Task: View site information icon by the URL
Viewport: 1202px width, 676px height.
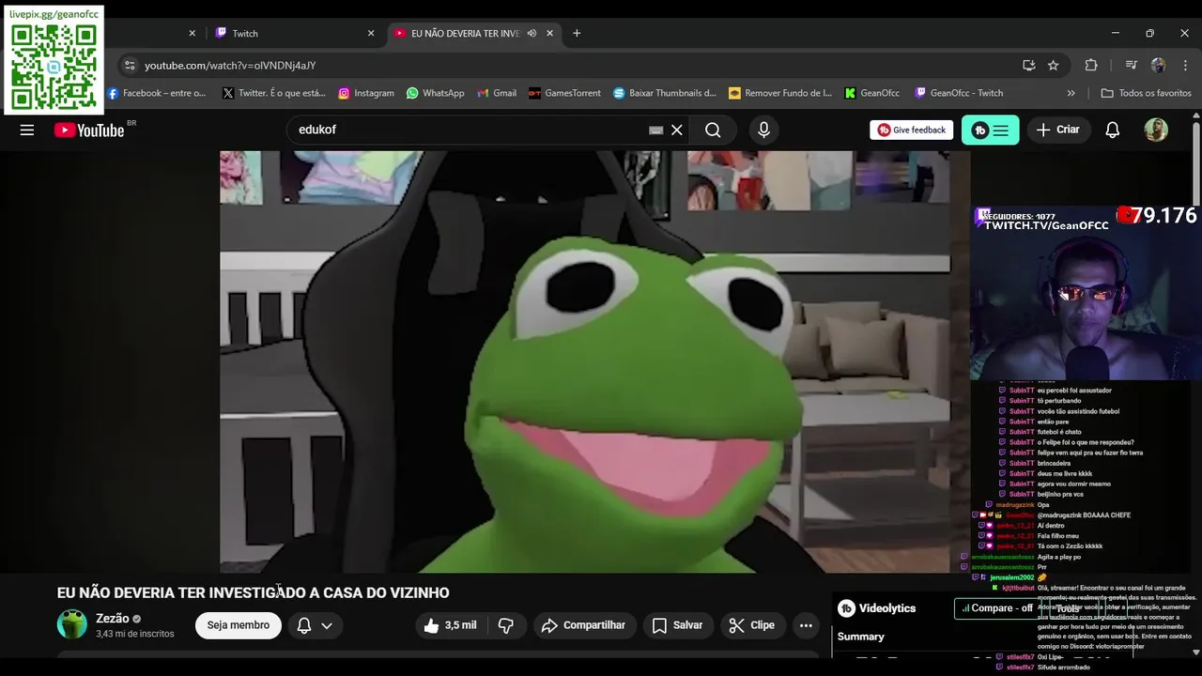Action: 130,65
